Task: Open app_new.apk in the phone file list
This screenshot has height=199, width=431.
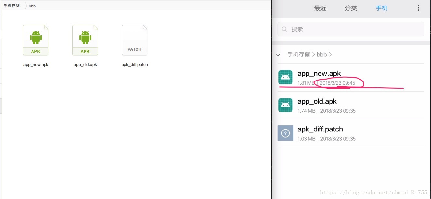Action: pyautogui.click(x=351, y=77)
